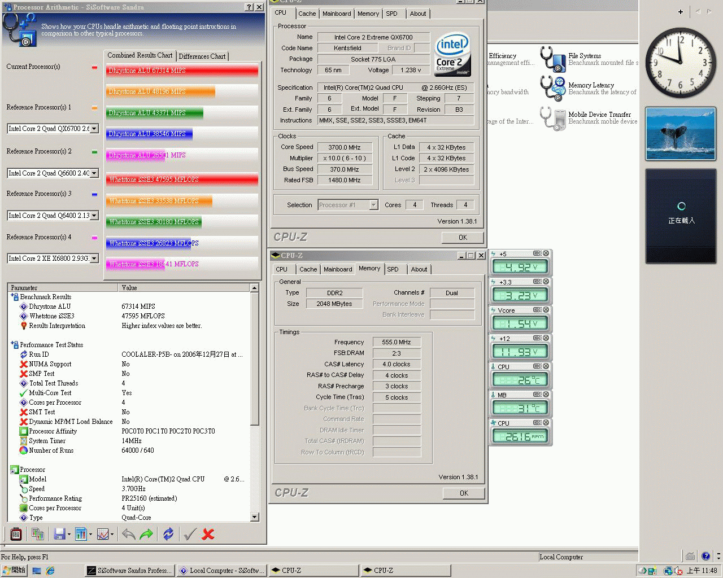723x578 pixels.
Task: Click the green forward arrow toolbar icon
Action: point(146,534)
